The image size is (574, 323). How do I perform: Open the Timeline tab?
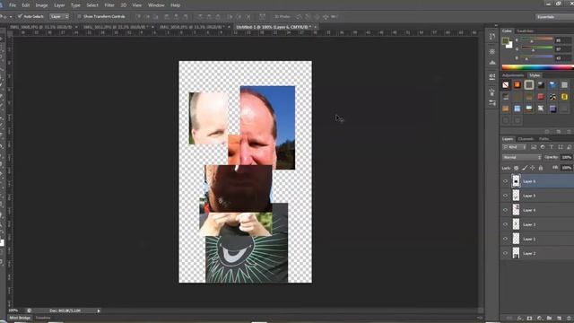(x=43, y=318)
